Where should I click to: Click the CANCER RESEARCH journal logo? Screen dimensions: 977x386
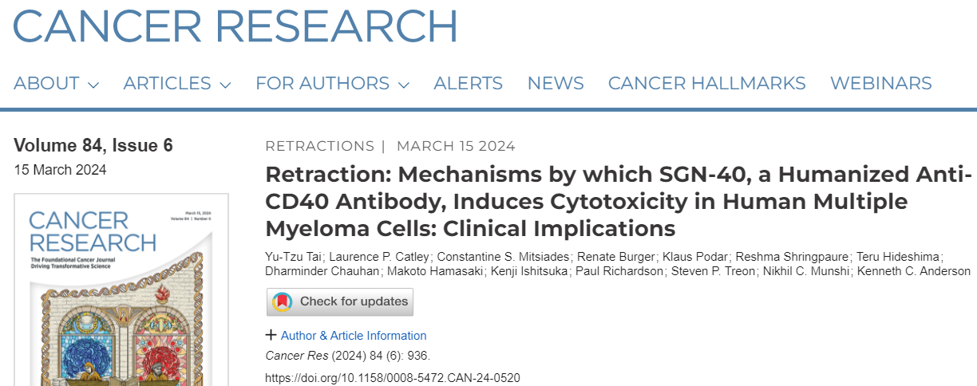coord(235,26)
